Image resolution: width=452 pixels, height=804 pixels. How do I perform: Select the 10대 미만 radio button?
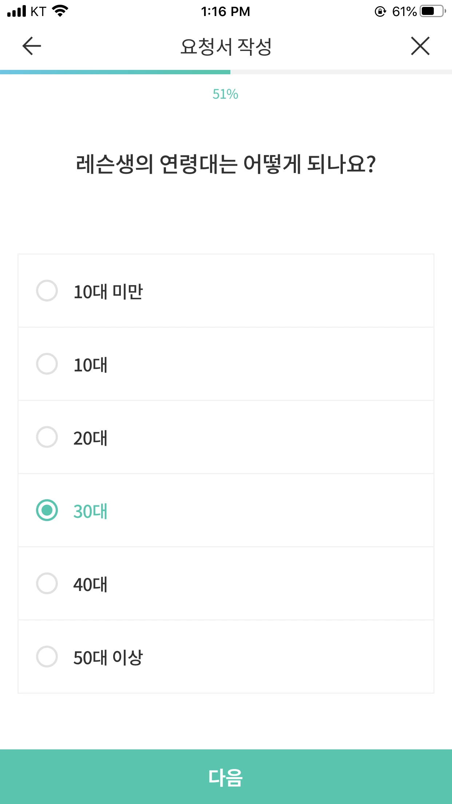47,291
